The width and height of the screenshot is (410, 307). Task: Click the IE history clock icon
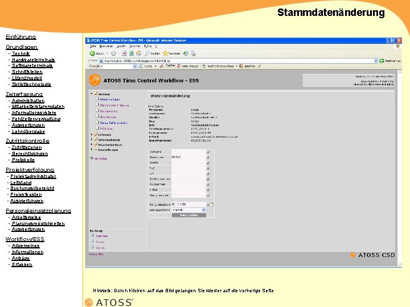point(186,53)
